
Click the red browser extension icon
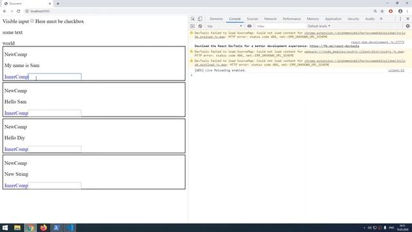(x=391, y=12)
